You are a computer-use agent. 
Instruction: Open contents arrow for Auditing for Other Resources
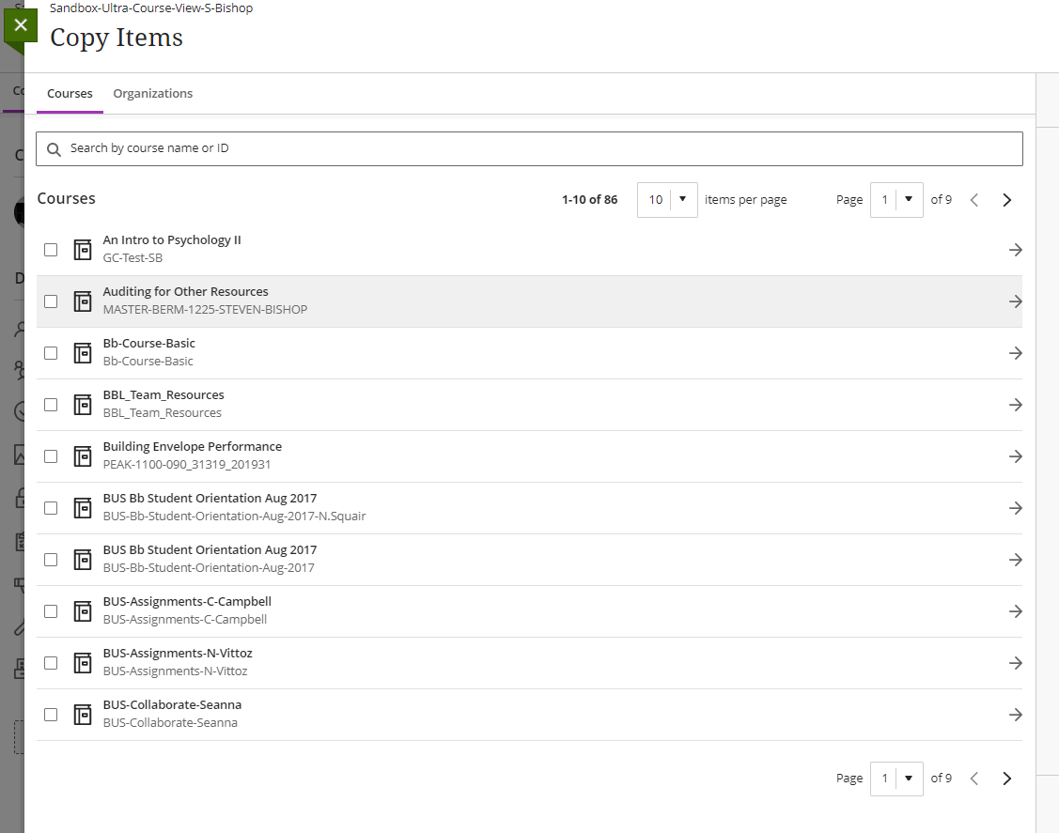pyautogui.click(x=1015, y=301)
